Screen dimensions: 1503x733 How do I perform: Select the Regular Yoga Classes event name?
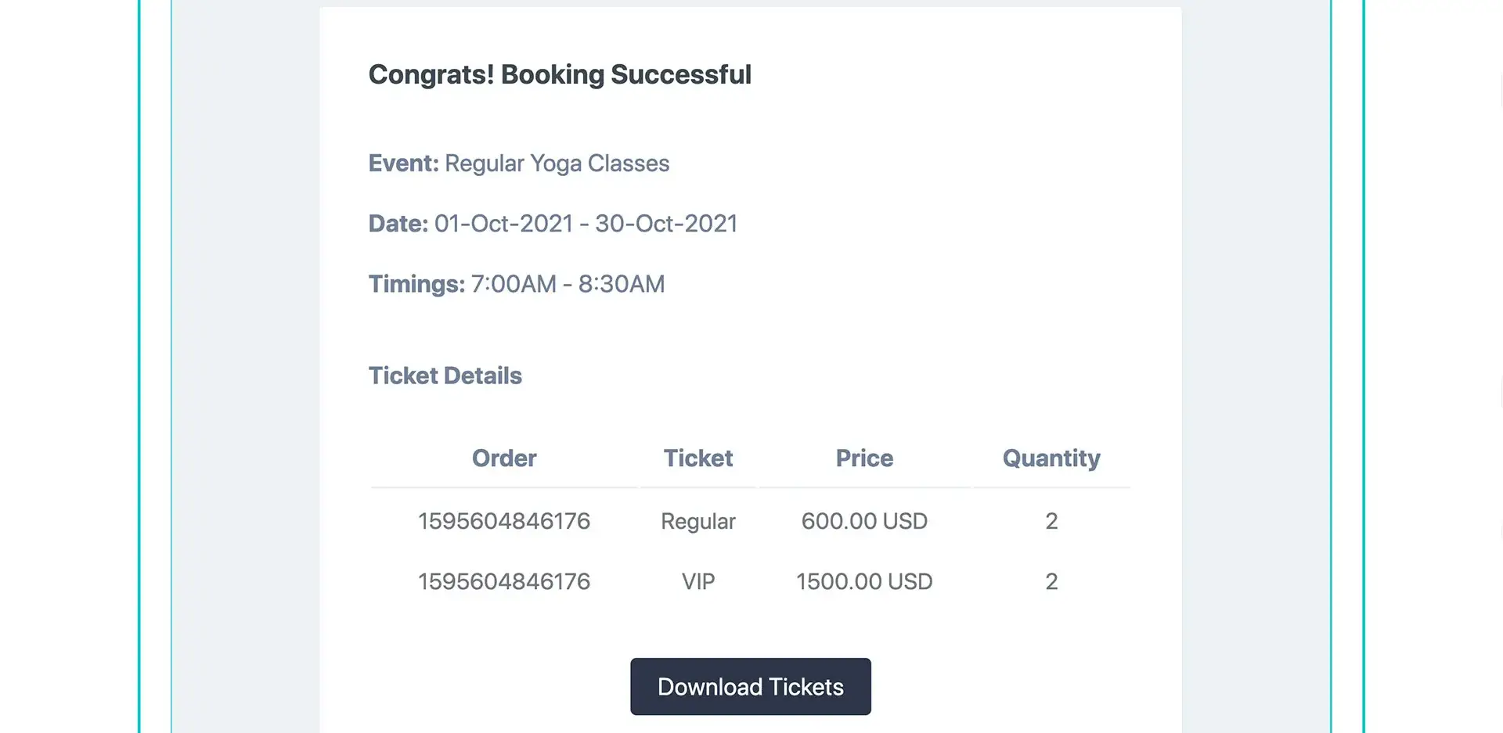point(557,163)
